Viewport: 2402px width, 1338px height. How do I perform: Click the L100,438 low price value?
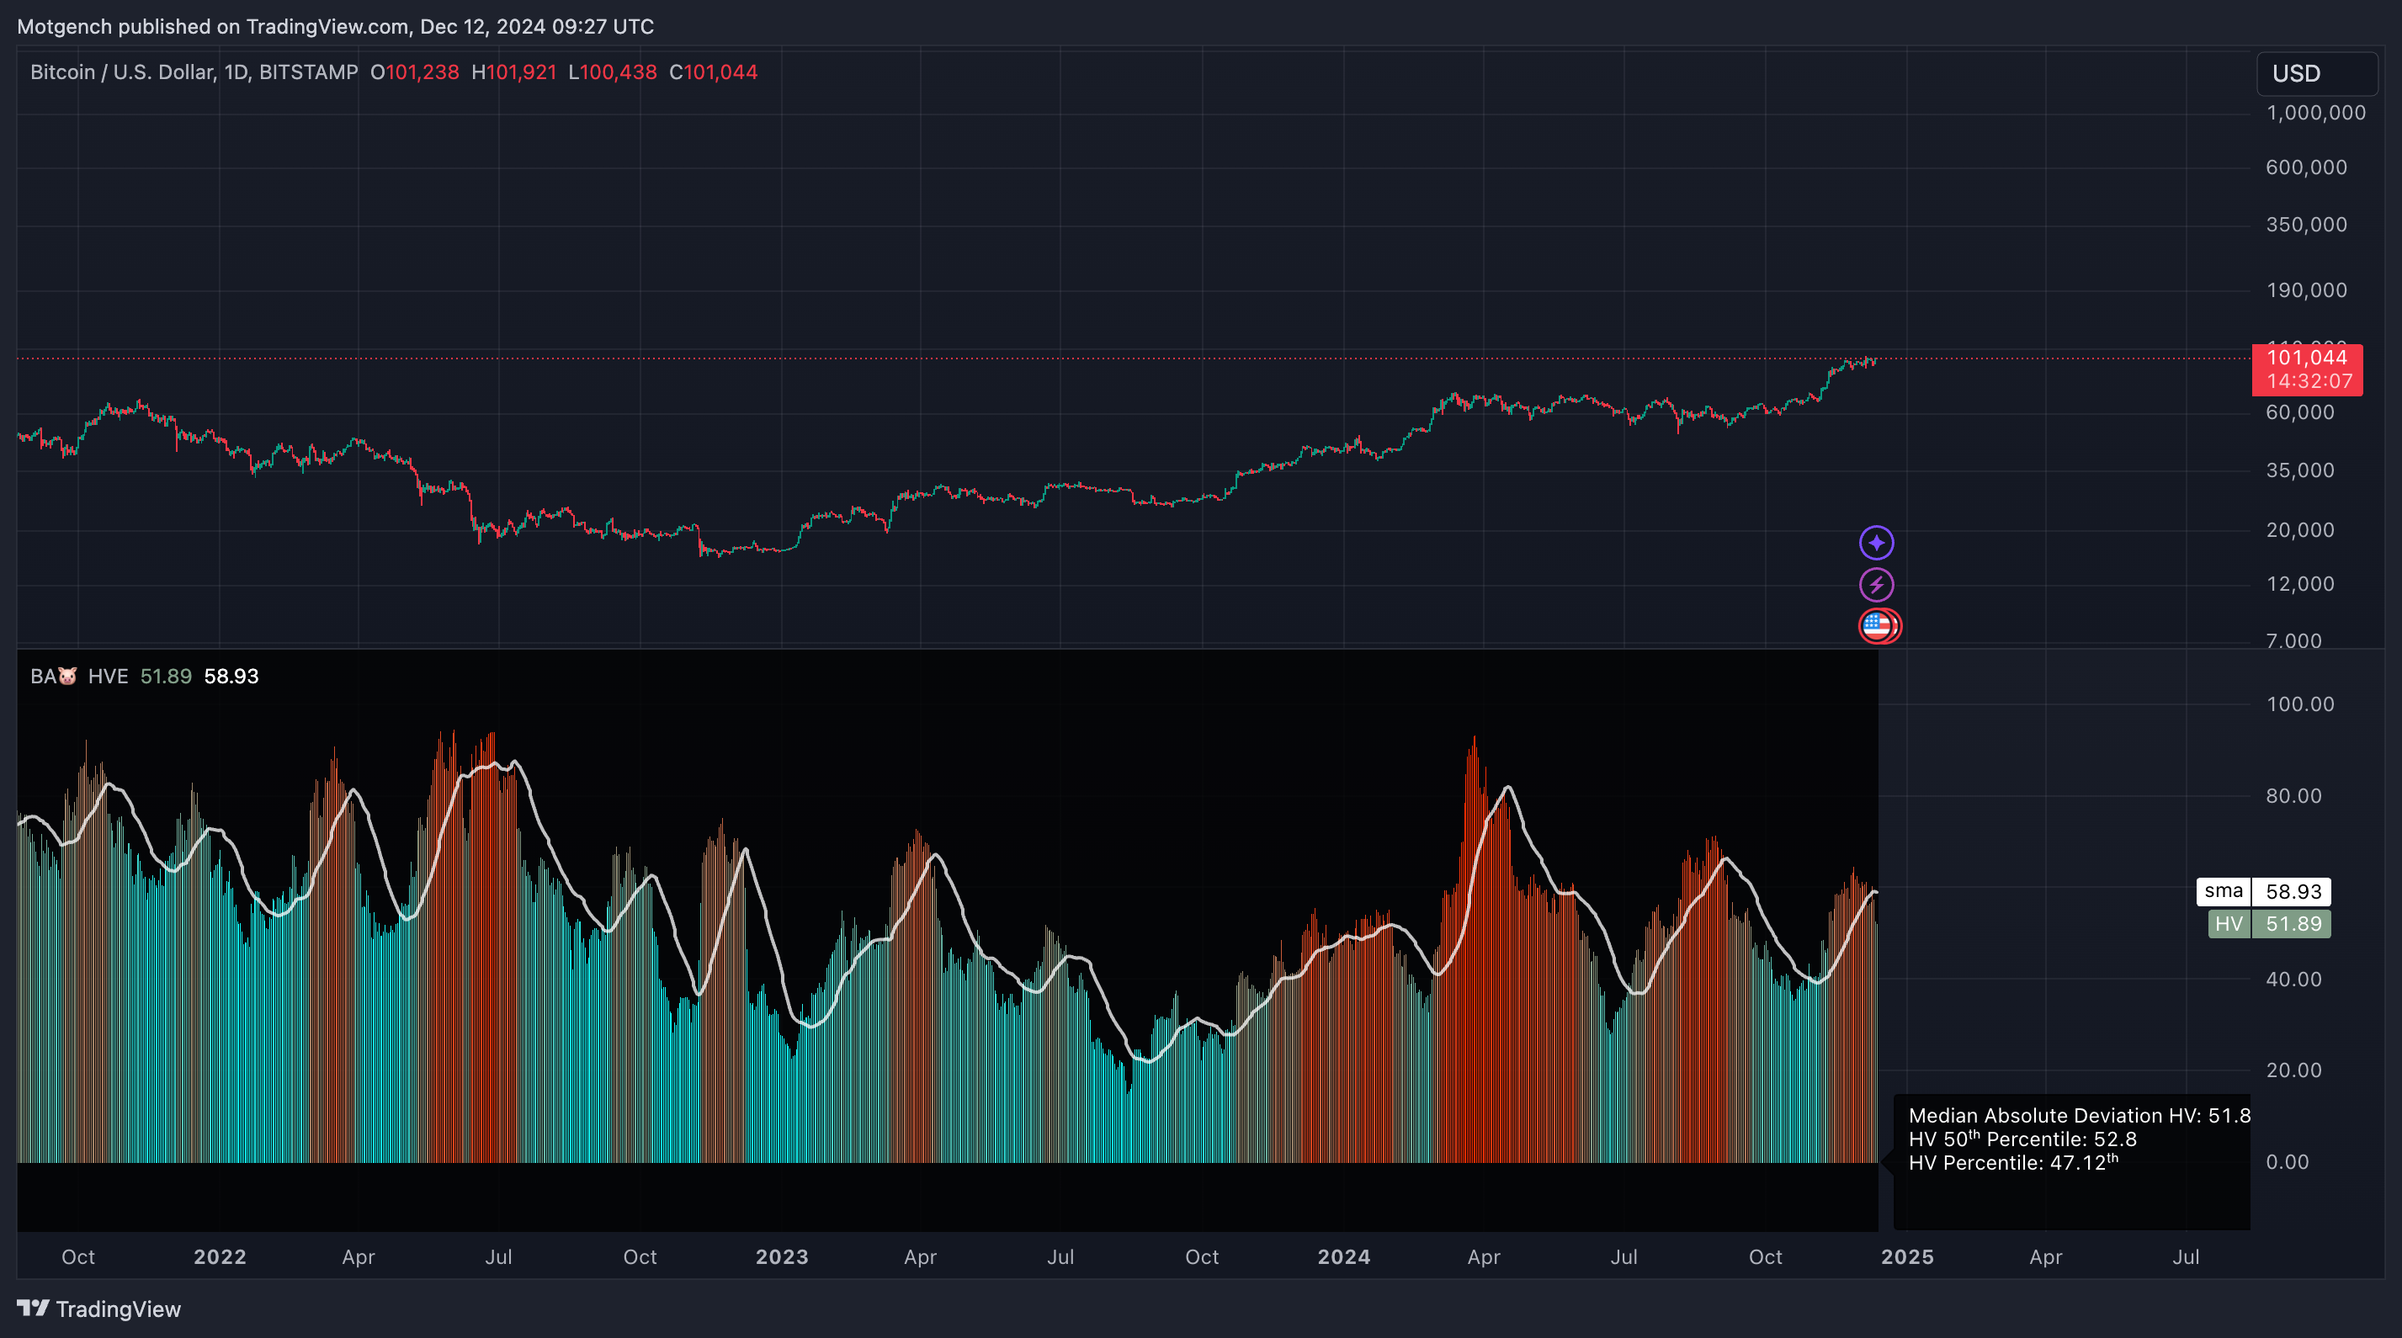click(x=613, y=72)
